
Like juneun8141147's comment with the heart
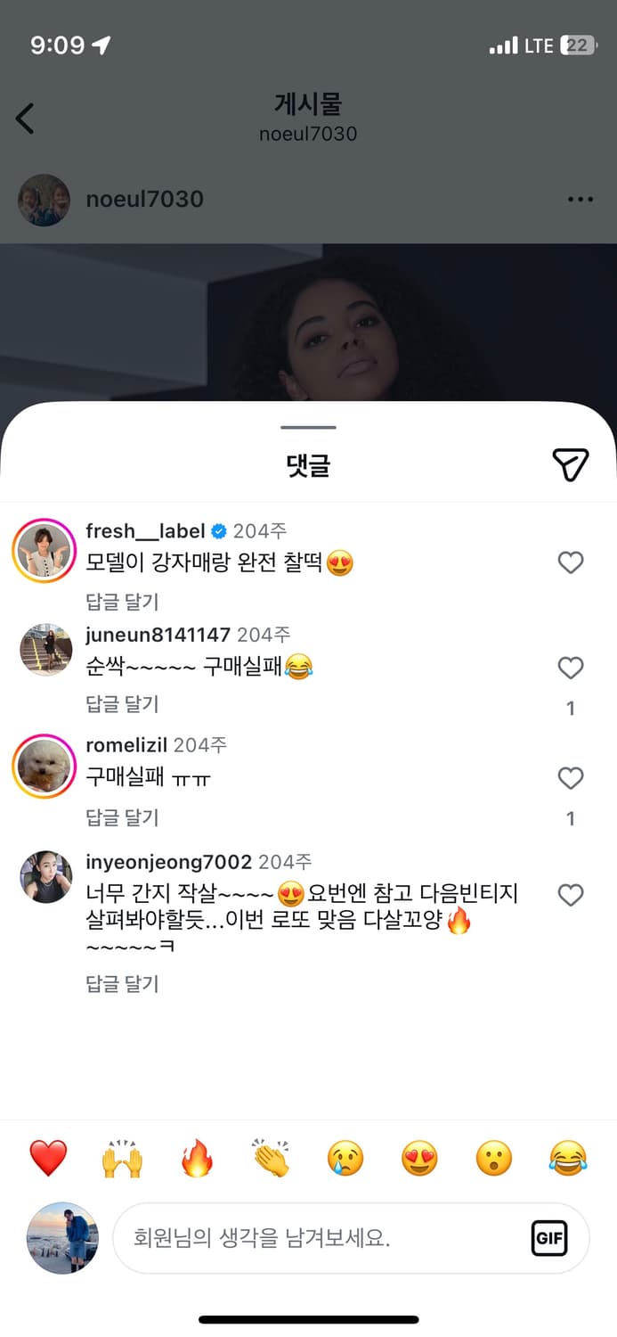(x=571, y=668)
